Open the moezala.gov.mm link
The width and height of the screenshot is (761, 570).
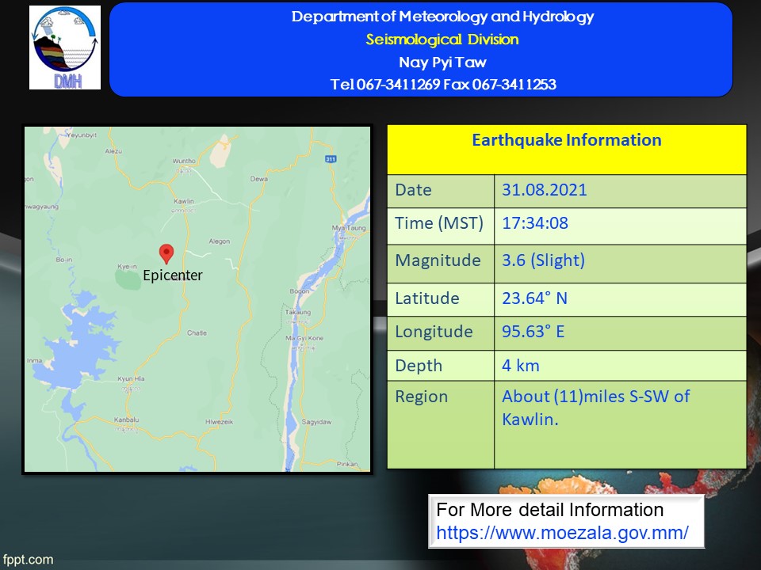562,533
